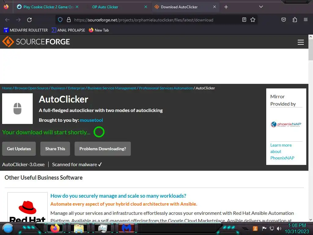
Task: Open the second bookmark in bookmarks toolbar
Action: coord(68,30)
